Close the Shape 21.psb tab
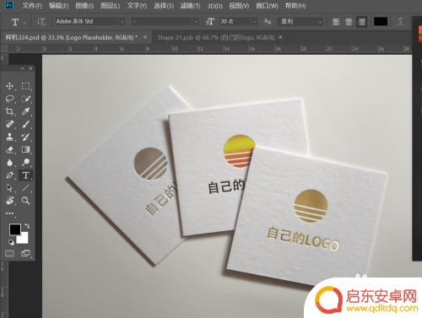The width and height of the screenshot is (422, 318). [x=280, y=37]
